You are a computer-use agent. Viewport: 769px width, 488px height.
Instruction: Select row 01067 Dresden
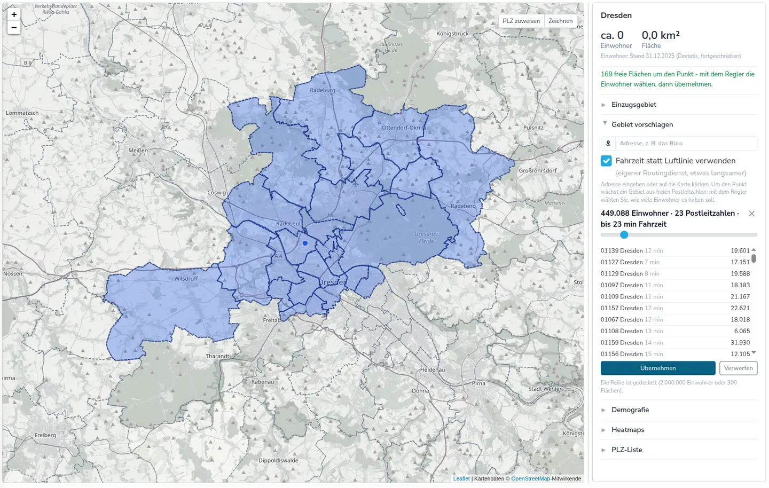675,319
